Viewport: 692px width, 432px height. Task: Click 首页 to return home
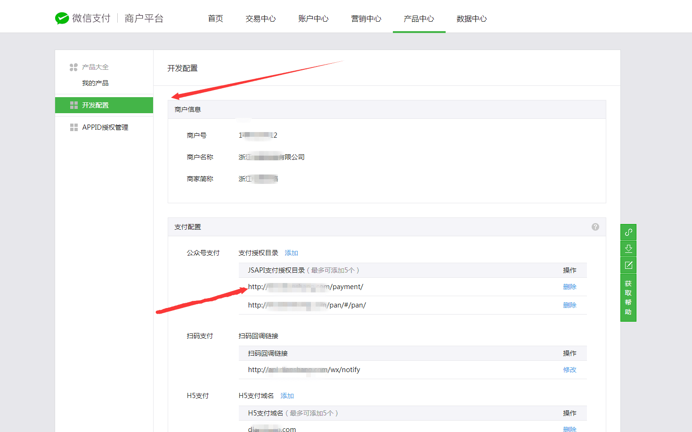[x=215, y=19]
